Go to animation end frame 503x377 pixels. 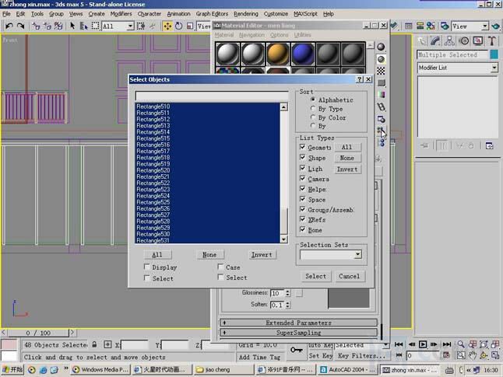coord(446,344)
